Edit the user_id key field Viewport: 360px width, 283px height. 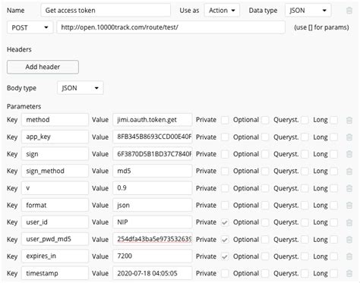point(55,222)
